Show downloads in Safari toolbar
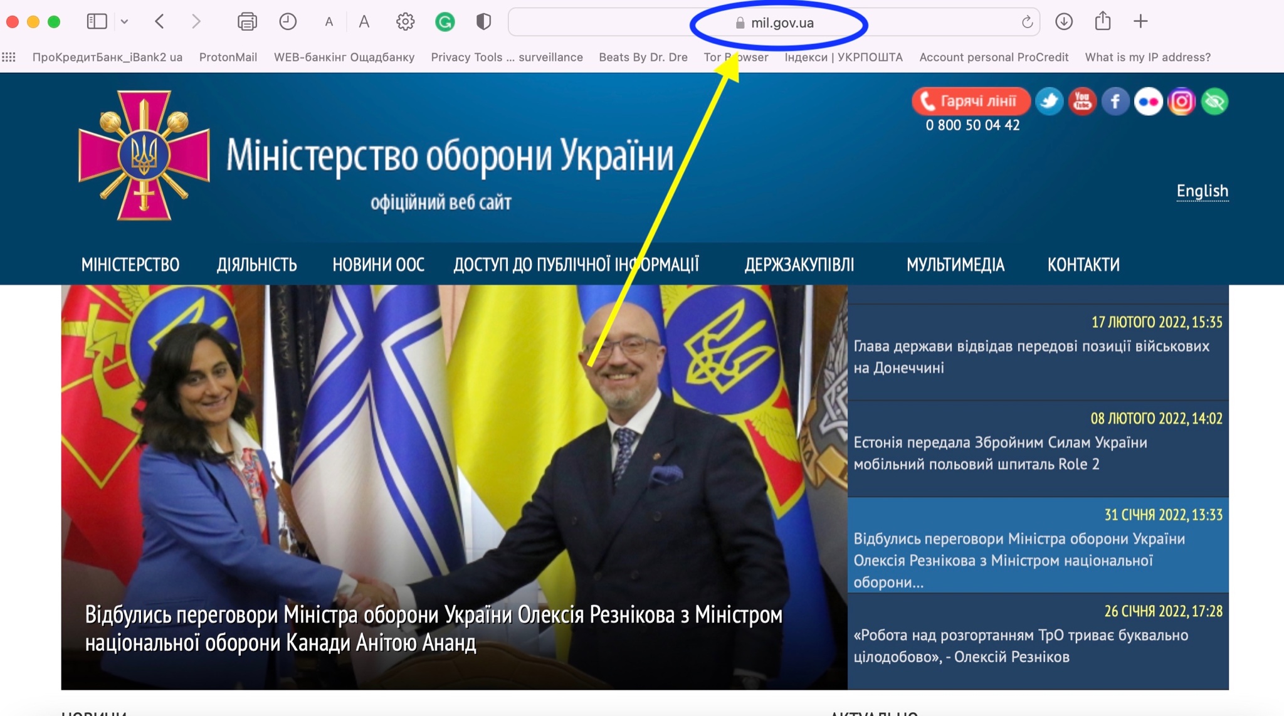Image resolution: width=1284 pixels, height=716 pixels. pyautogui.click(x=1064, y=22)
